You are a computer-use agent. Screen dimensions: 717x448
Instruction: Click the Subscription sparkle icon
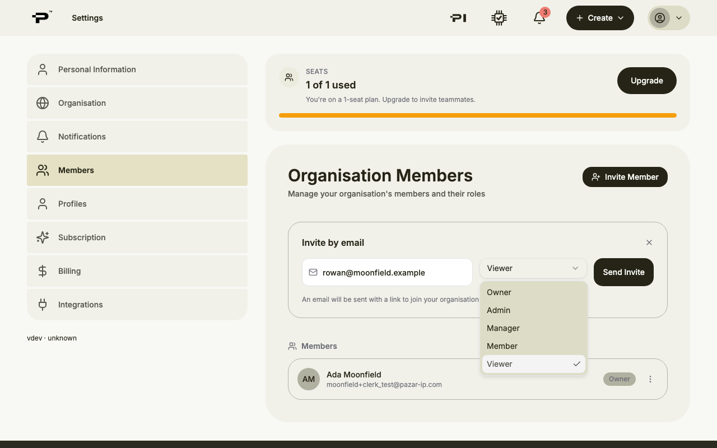(x=43, y=237)
